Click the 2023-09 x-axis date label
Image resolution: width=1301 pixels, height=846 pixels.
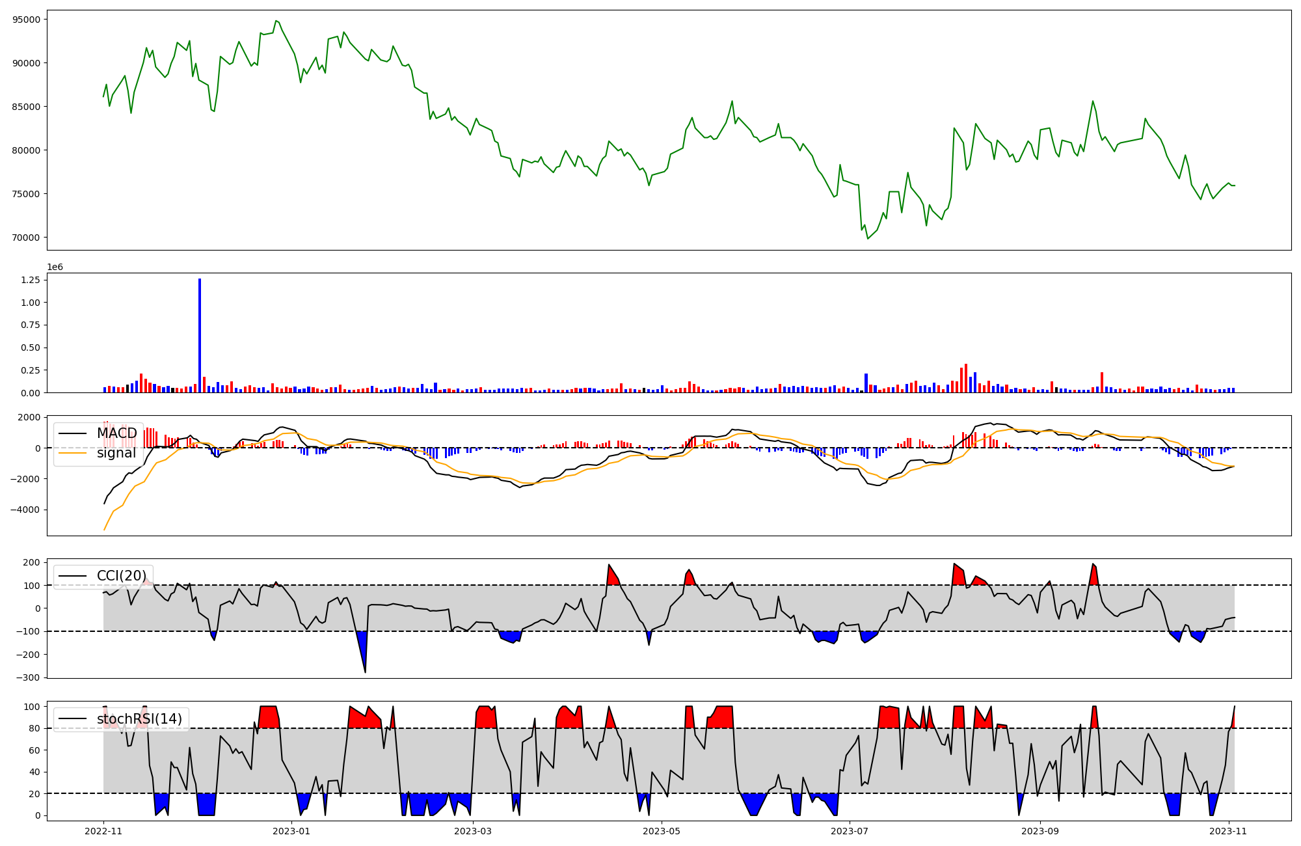point(1040,831)
